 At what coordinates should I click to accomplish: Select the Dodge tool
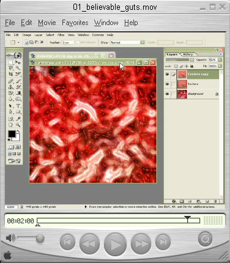point(18,99)
